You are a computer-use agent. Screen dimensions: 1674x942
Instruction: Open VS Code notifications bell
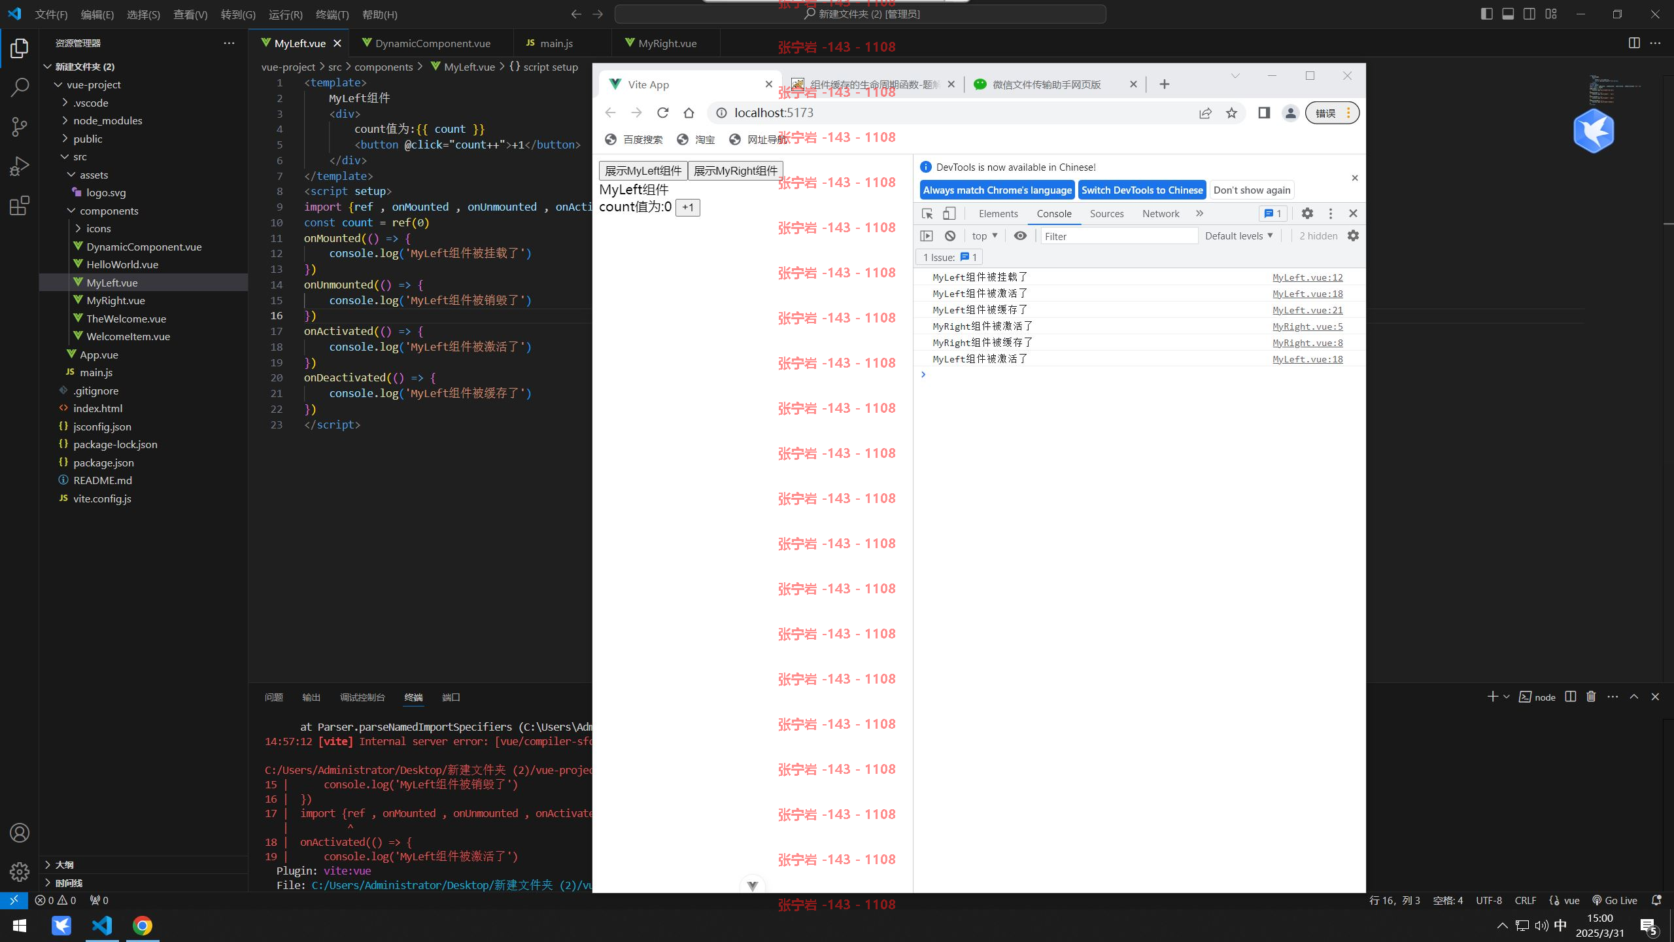tap(1656, 900)
